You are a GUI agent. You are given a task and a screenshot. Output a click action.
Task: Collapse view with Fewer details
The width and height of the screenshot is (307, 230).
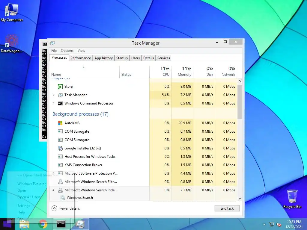click(x=66, y=208)
